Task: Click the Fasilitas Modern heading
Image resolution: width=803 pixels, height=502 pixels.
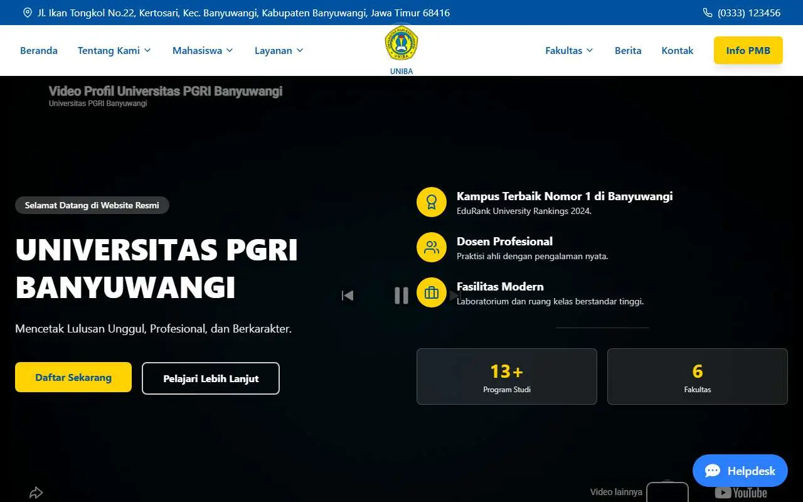Action: coord(500,286)
